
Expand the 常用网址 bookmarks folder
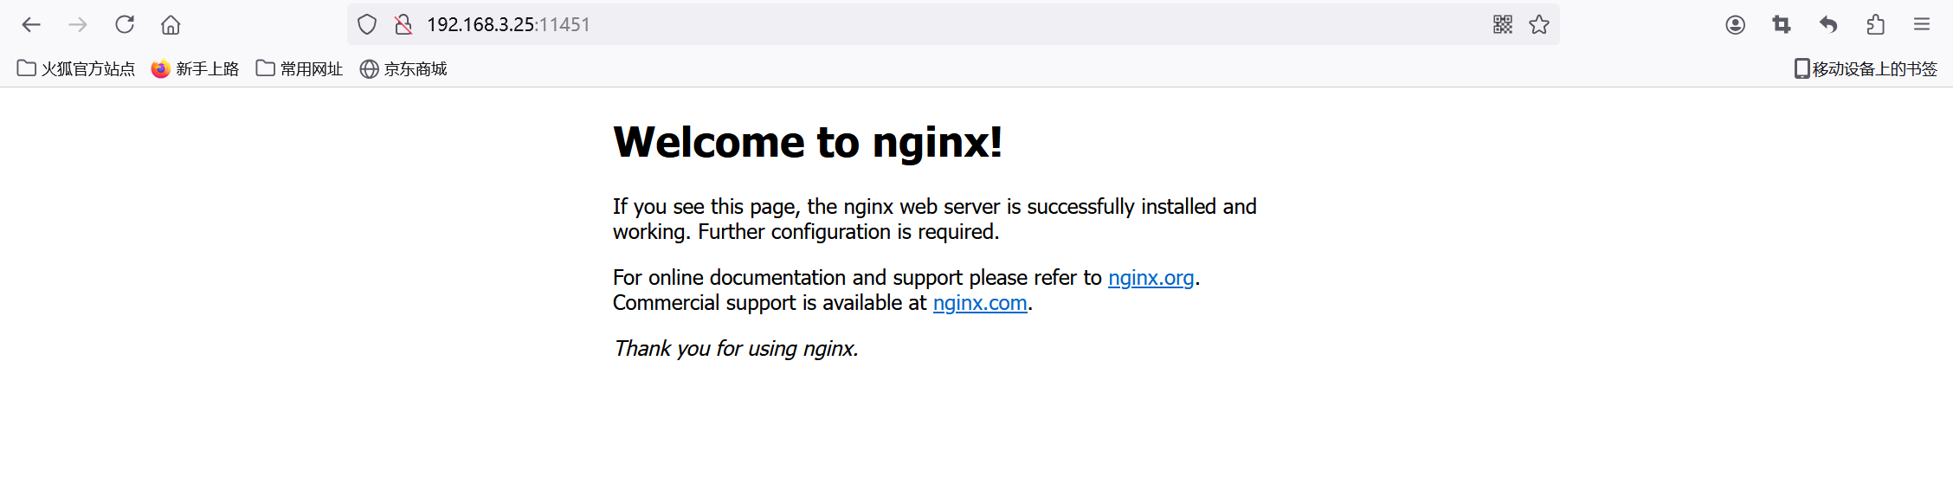pyautogui.click(x=300, y=68)
